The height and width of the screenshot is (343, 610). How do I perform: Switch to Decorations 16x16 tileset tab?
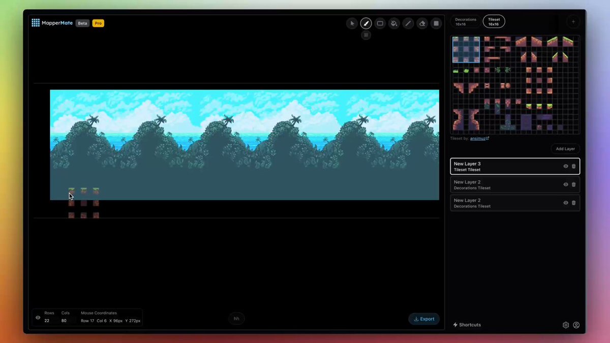coord(466,22)
